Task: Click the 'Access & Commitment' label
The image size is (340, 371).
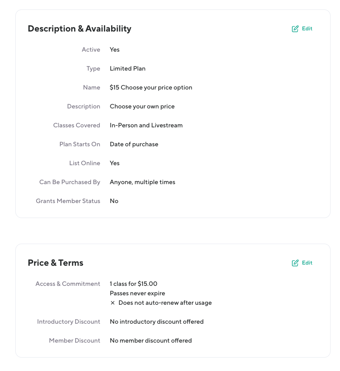Action: (68, 284)
